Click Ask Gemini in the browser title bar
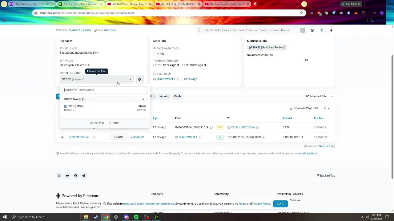Image resolution: width=394 pixels, height=221 pixels. (350, 4)
